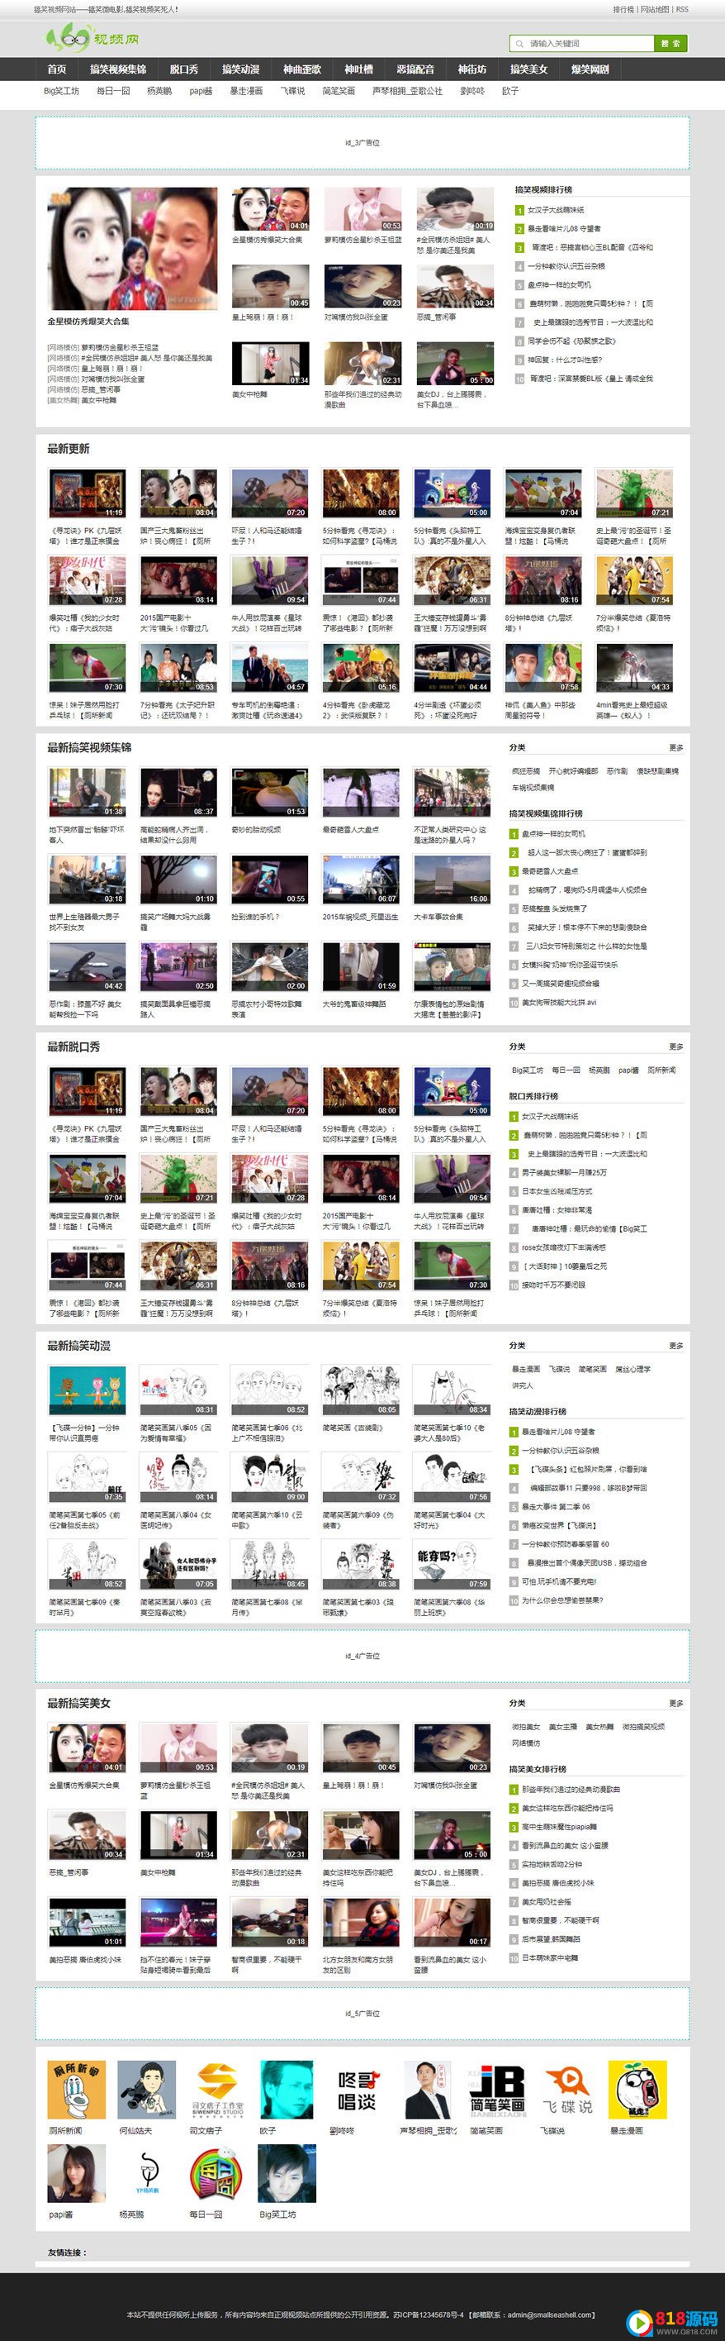Open the 每日一囧 channel logo
Viewport: 725px width, 2341px height.
point(218,2173)
